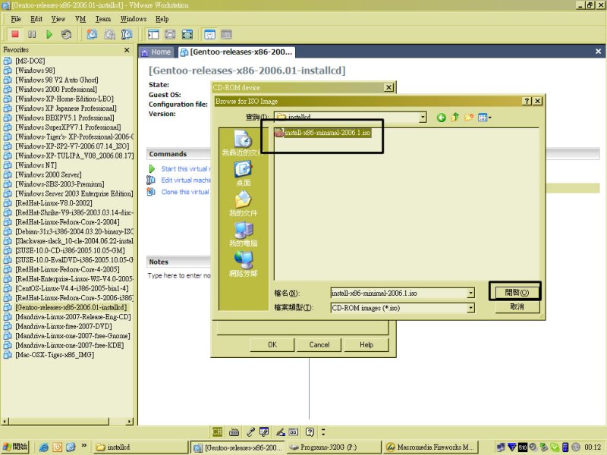Click the installcd taskbar button
Image resolution: width=607 pixels, height=455 pixels.
click(x=141, y=447)
